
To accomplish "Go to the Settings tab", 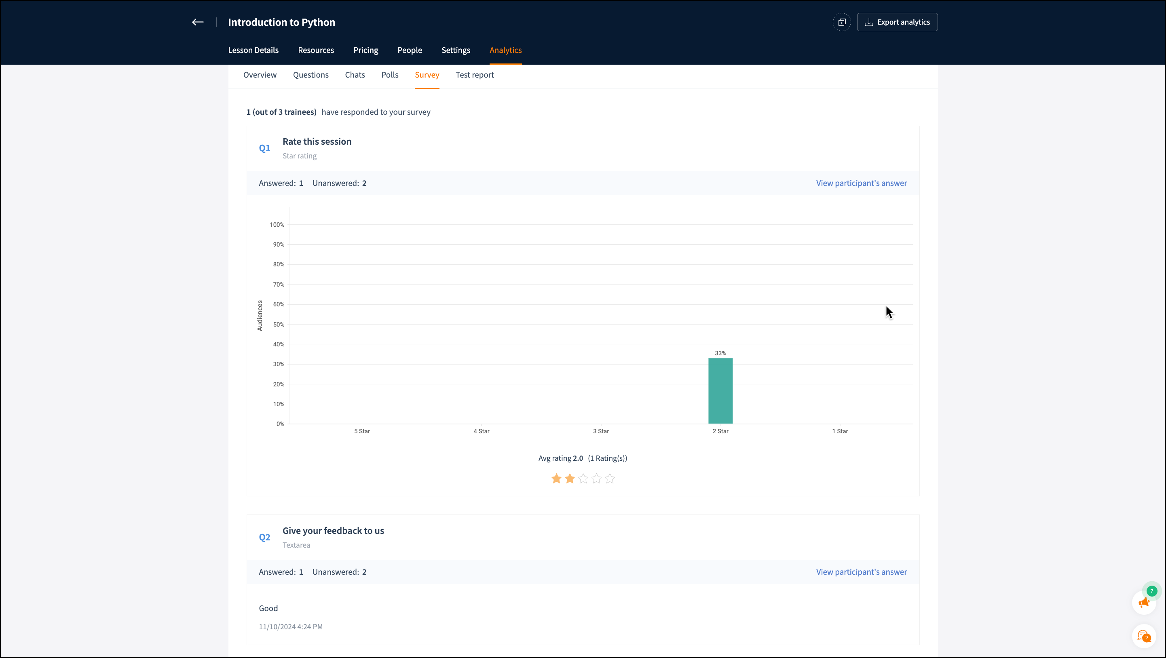I will click(x=455, y=50).
